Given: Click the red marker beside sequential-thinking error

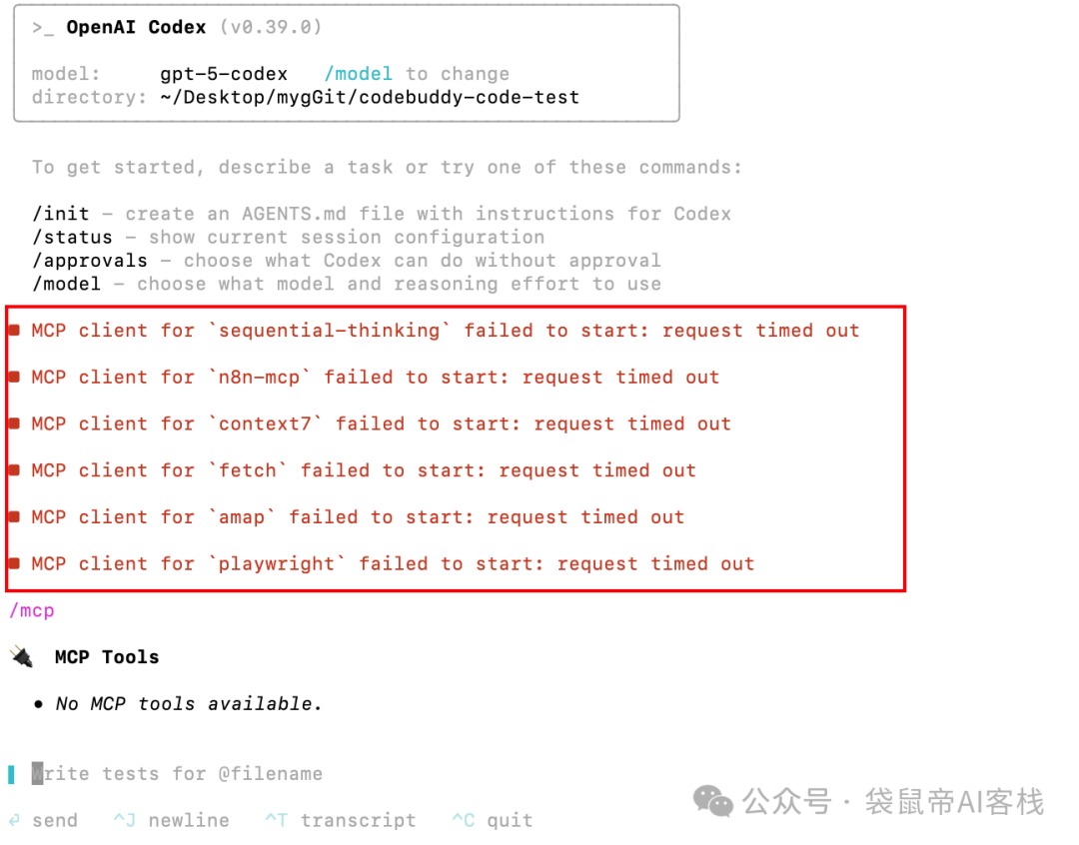Looking at the screenshot, I should click(x=14, y=331).
